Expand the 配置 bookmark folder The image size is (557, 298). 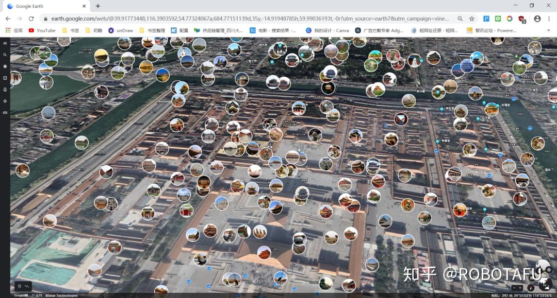click(x=183, y=30)
